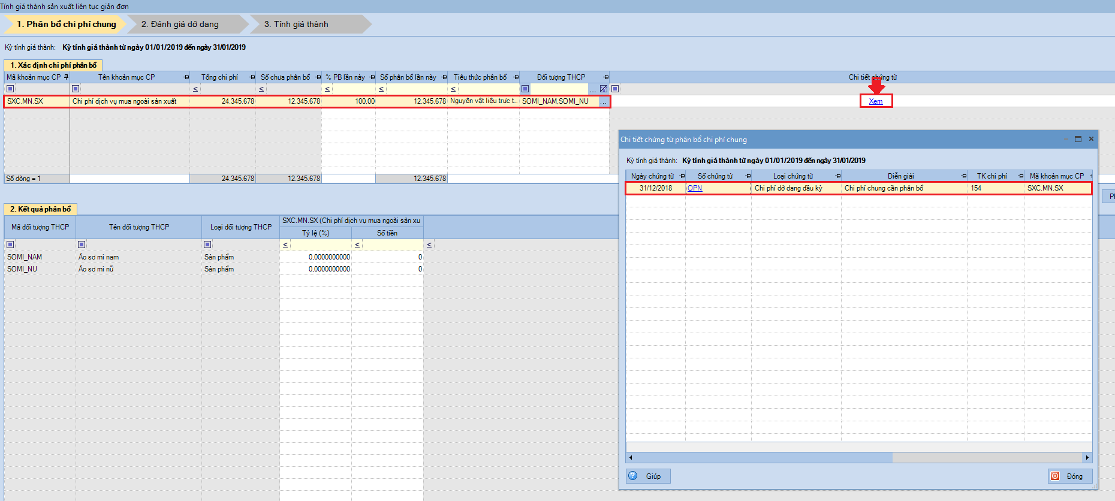Viewport: 1115px width, 501px height.
Task: Click the pin icon on 'Tên khoản mục CP' column
Action: coord(186,77)
